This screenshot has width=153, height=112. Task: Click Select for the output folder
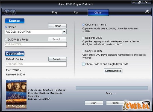point(58,59)
